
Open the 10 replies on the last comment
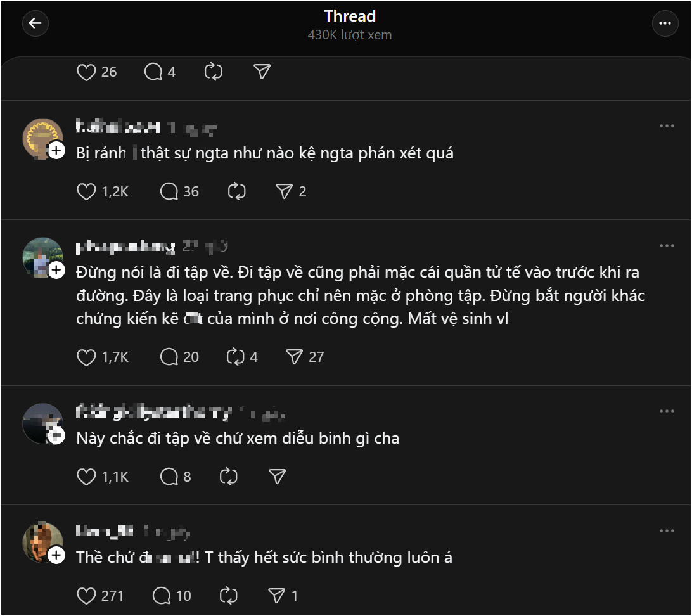pos(162,596)
